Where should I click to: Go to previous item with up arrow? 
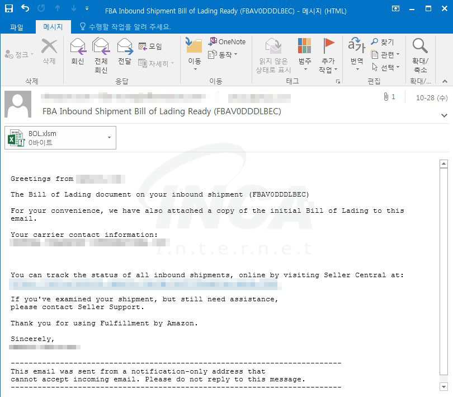(58, 8)
